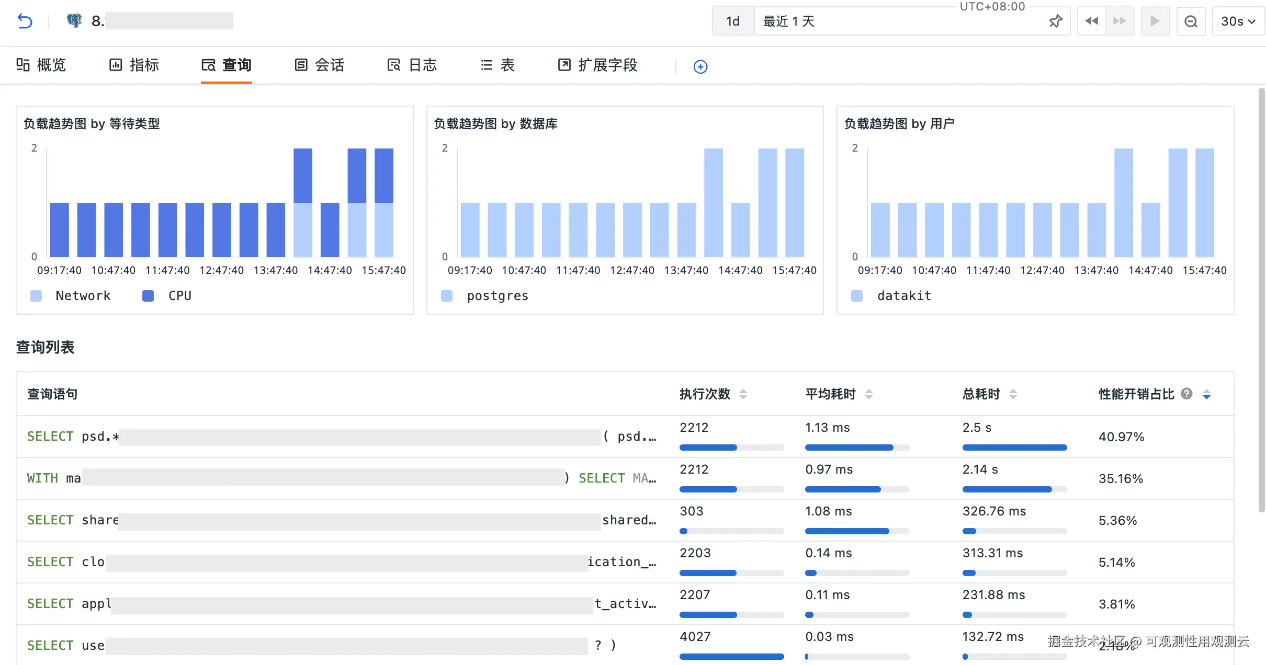Open the 1d time range selector
Image resolution: width=1266 pixels, height=665 pixels.
pyautogui.click(x=733, y=21)
